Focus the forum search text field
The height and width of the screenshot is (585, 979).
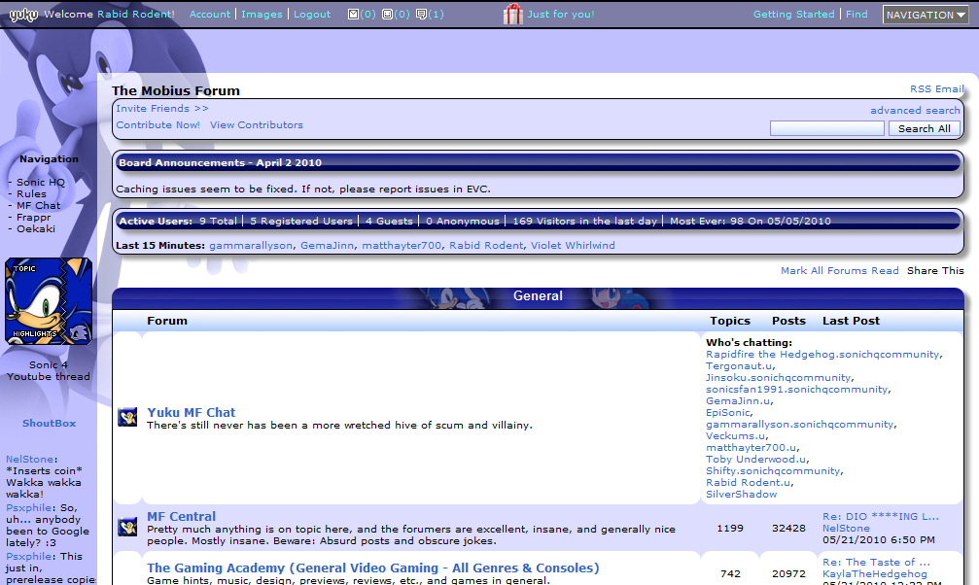pyautogui.click(x=826, y=128)
